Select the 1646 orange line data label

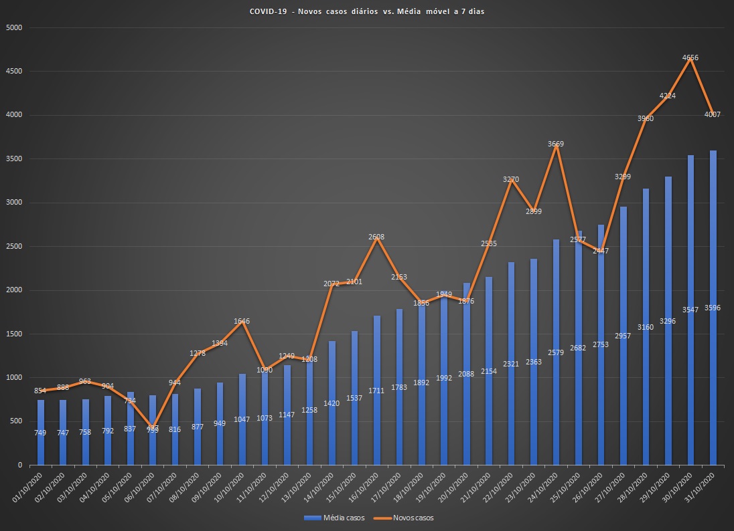click(x=242, y=321)
